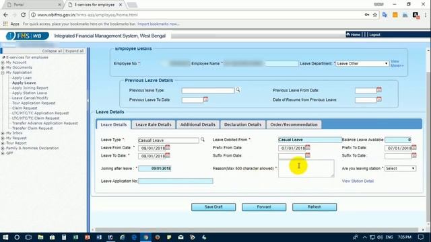Open the Previous Leave To Date calendar
The height and width of the screenshot is (242, 431).
(205, 99)
